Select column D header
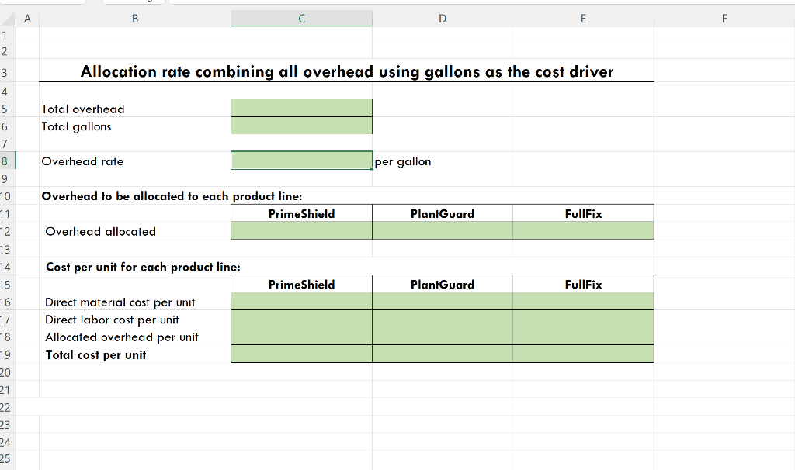 (442, 19)
